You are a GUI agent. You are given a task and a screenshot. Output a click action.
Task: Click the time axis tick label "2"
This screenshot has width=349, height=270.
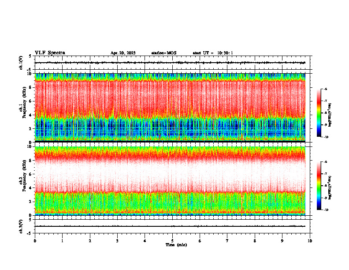(90, 241)
